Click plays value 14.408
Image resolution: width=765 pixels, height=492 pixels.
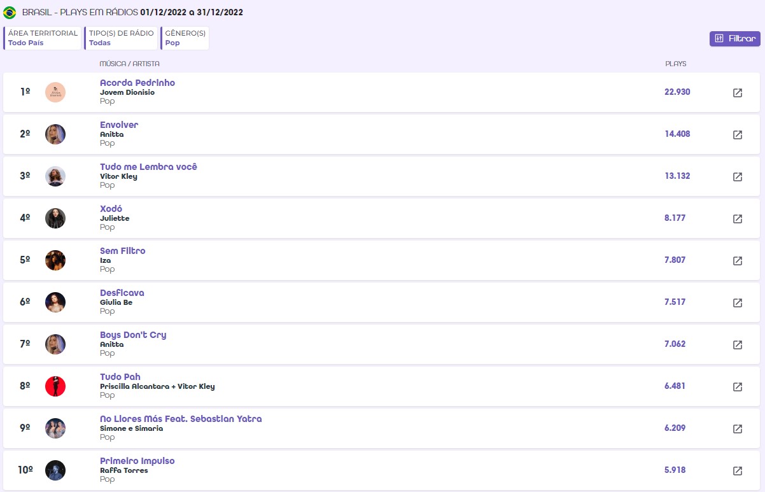point(677,134)
